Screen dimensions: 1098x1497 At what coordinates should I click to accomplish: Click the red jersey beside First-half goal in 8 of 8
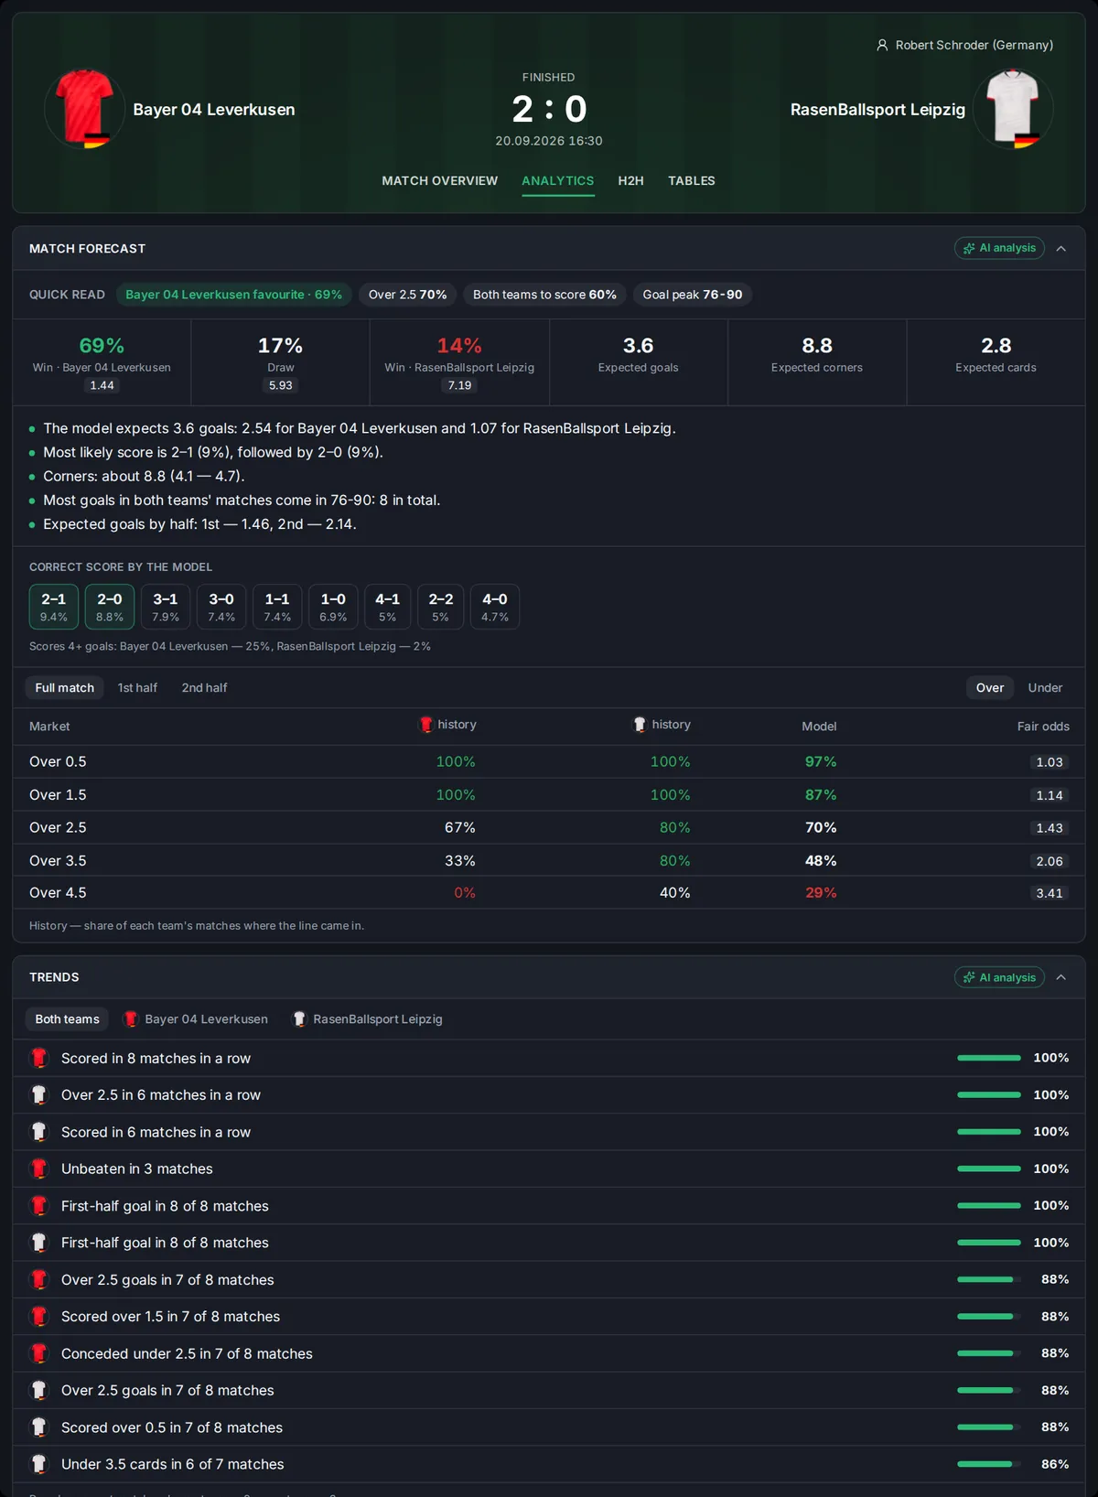[39, 1206]
